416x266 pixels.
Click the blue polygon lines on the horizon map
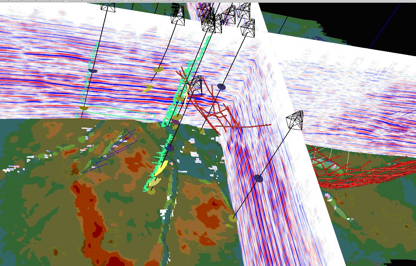pos(111,151)
